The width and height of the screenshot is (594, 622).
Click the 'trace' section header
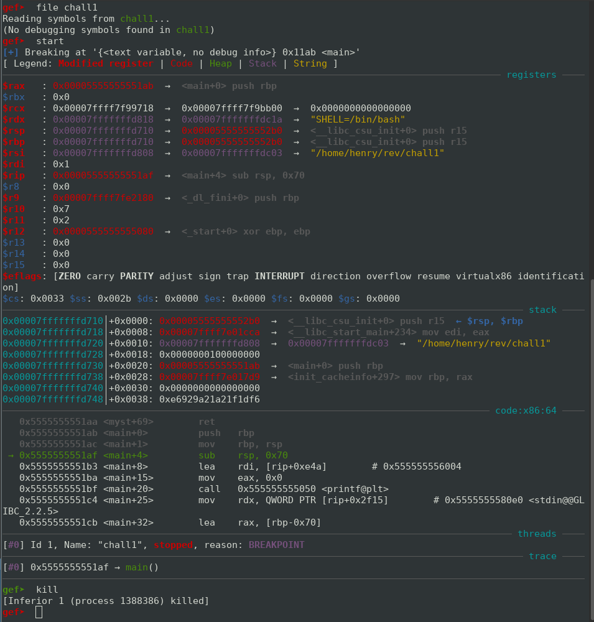[542, 556]
